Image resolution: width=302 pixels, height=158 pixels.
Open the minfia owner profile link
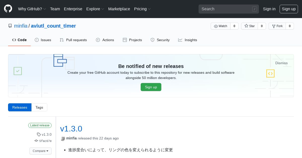(21, 26)
